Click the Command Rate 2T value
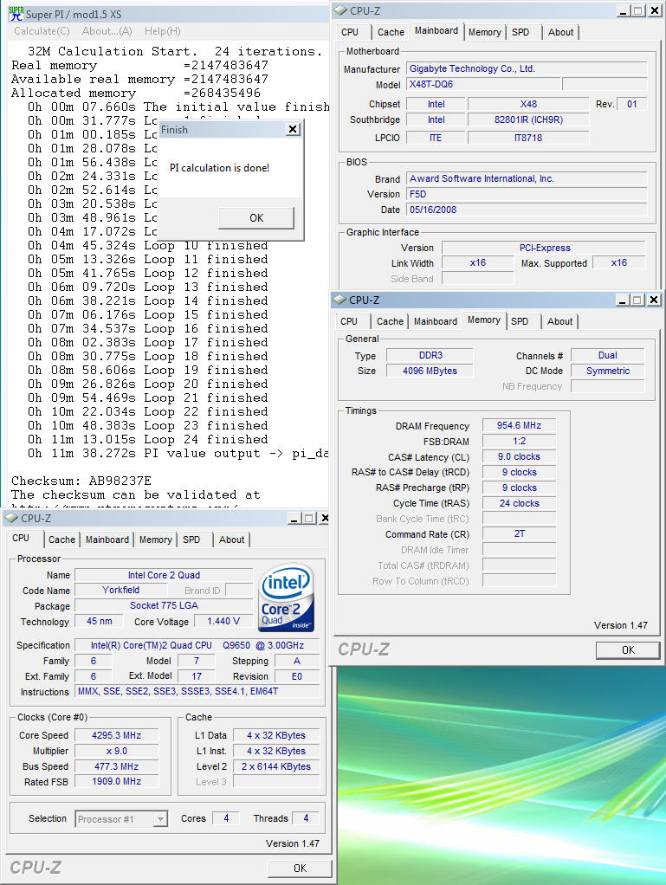The image size is (666, 885). pyautogui.click(x=519, y=534)
